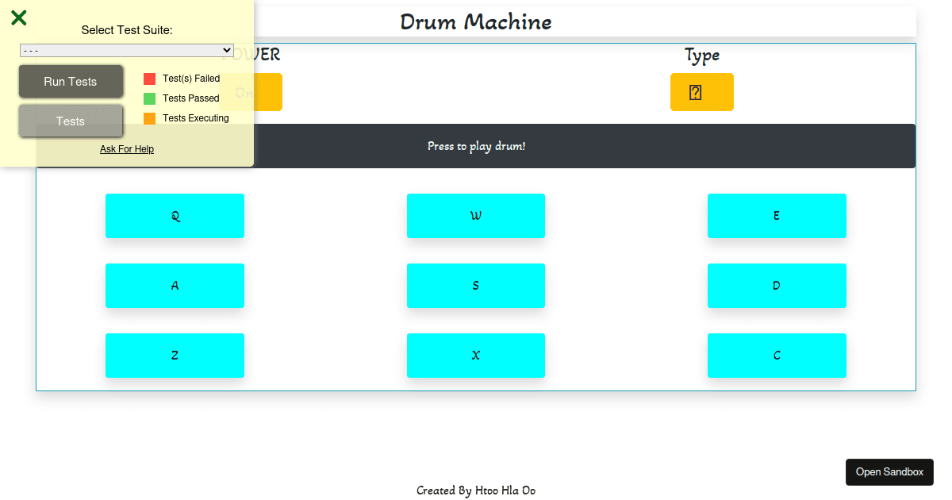Close the test suite panel
952x500 pixels.
click(x=18, y=17)
